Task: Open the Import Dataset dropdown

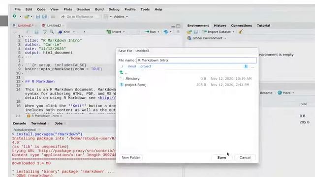Action: 218,32
